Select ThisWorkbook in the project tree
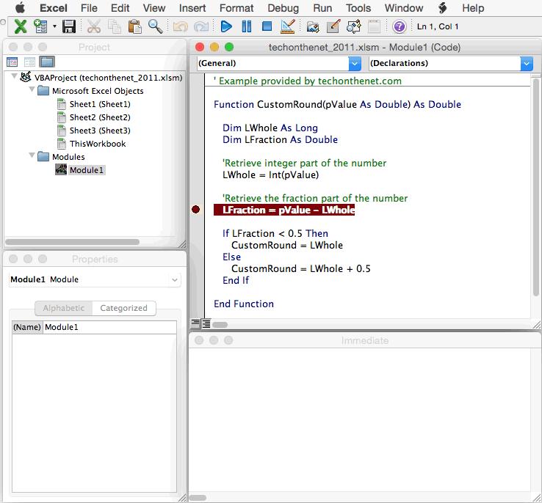542x503 pixels. click(x=97, y=144)
